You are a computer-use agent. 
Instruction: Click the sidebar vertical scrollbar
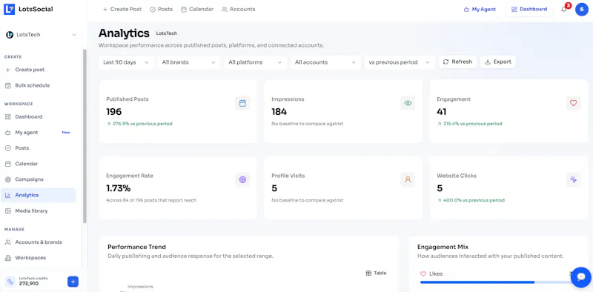click(85, 136)
